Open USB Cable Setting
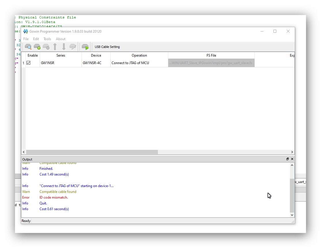This screenshot has width=321, height=248. point(107,47)
